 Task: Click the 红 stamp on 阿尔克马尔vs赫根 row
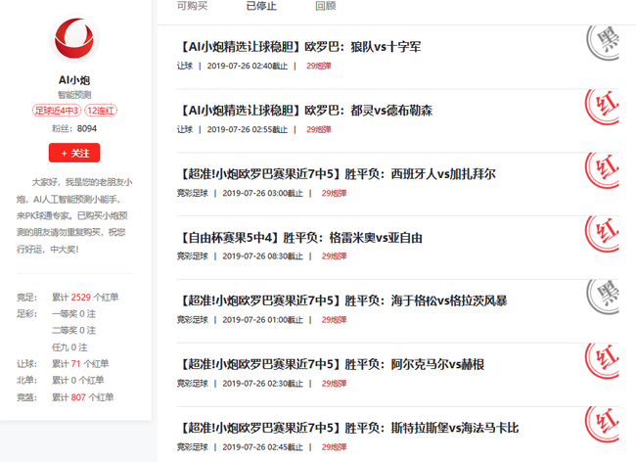[602, 360]
